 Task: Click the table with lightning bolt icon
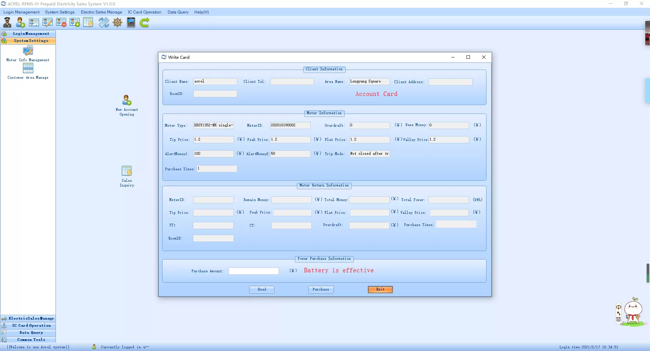tap(88, 23)
